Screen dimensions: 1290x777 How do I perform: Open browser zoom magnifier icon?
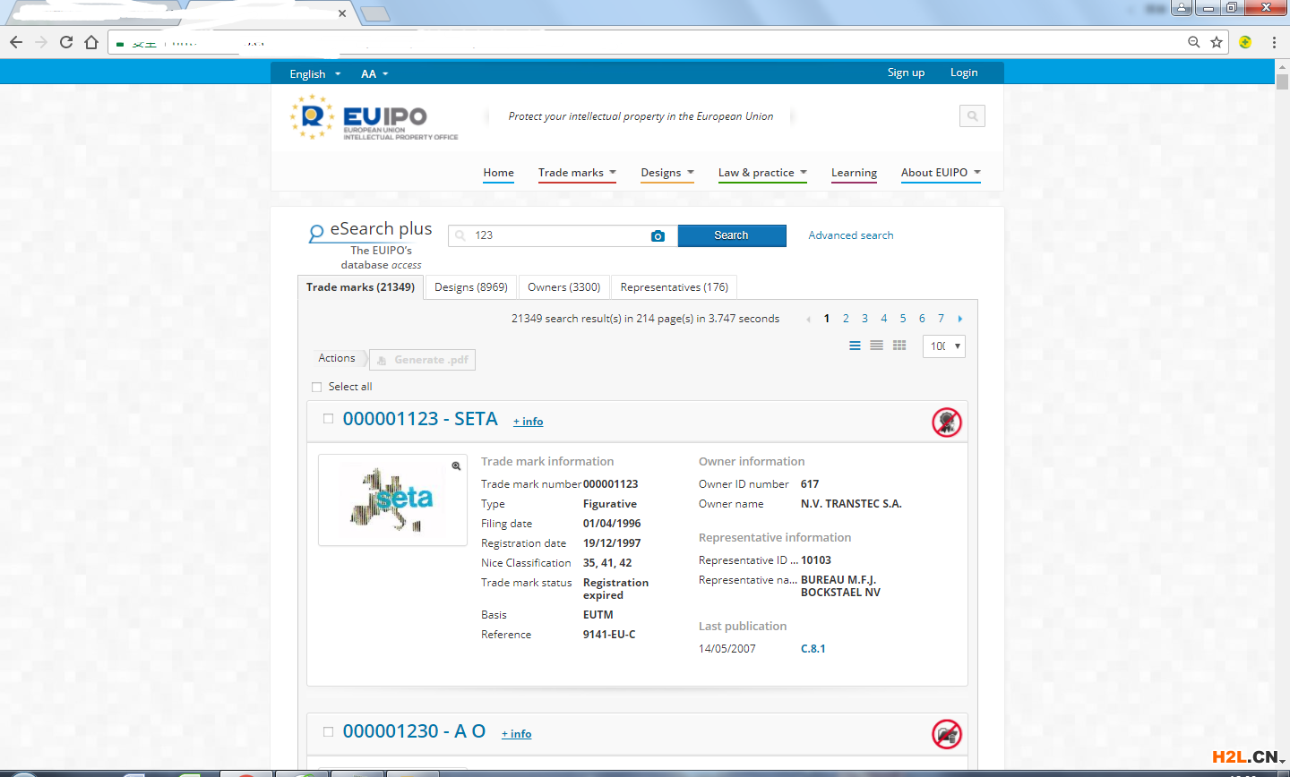coord(1194,42)
